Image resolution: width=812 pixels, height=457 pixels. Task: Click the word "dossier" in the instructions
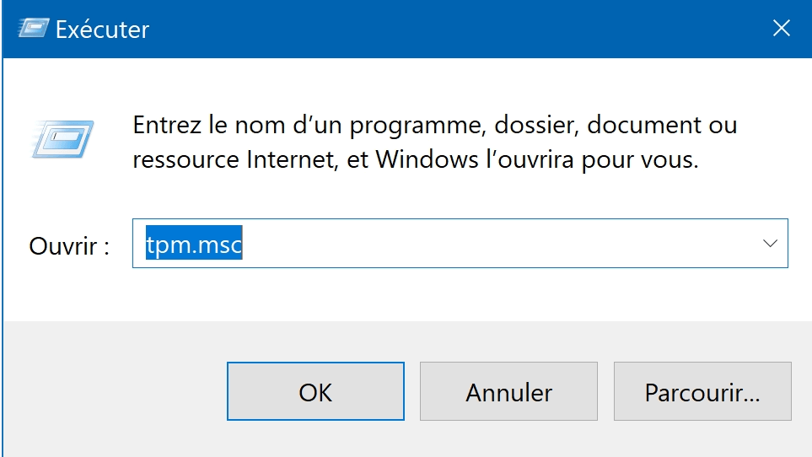535,126
